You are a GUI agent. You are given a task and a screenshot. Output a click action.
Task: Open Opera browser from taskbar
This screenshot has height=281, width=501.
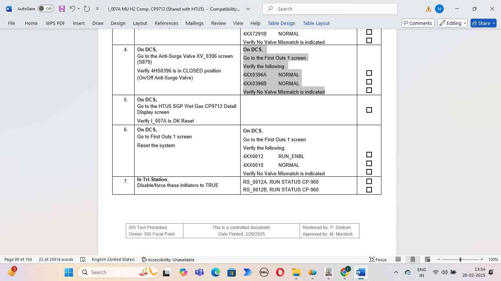280,272
